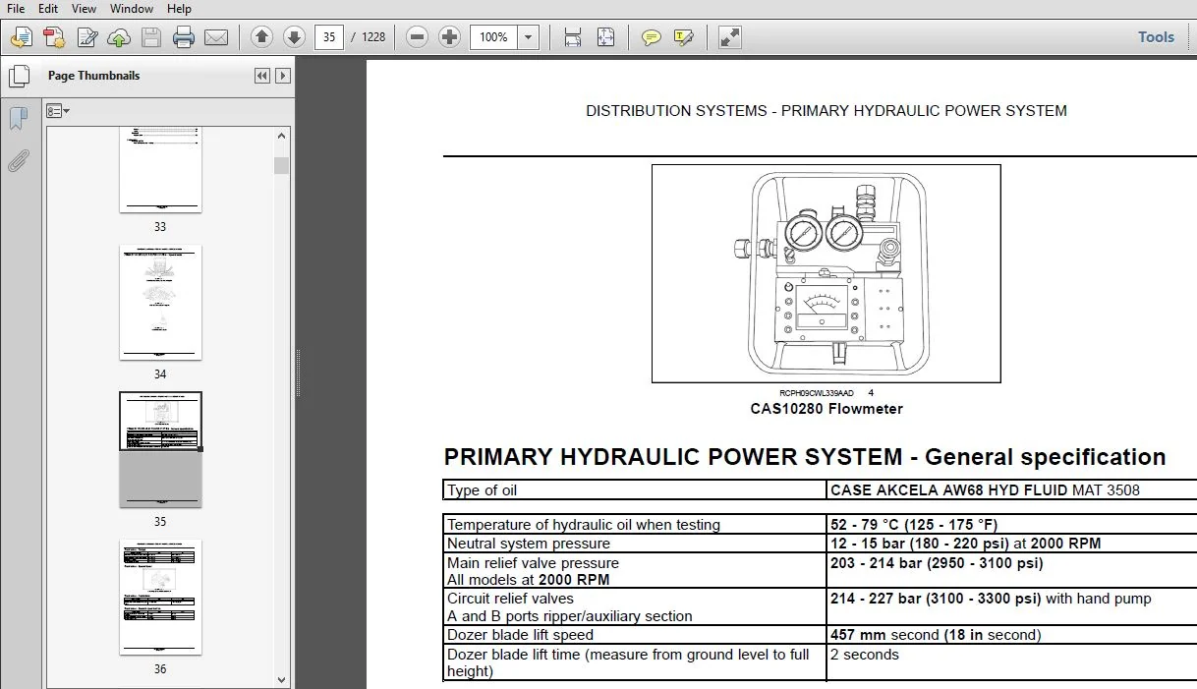Image resolution: width=1197 pixels, height=689 pixels.
Task: Click the thumbnail pane scrollbar handle
Action: 282,165
